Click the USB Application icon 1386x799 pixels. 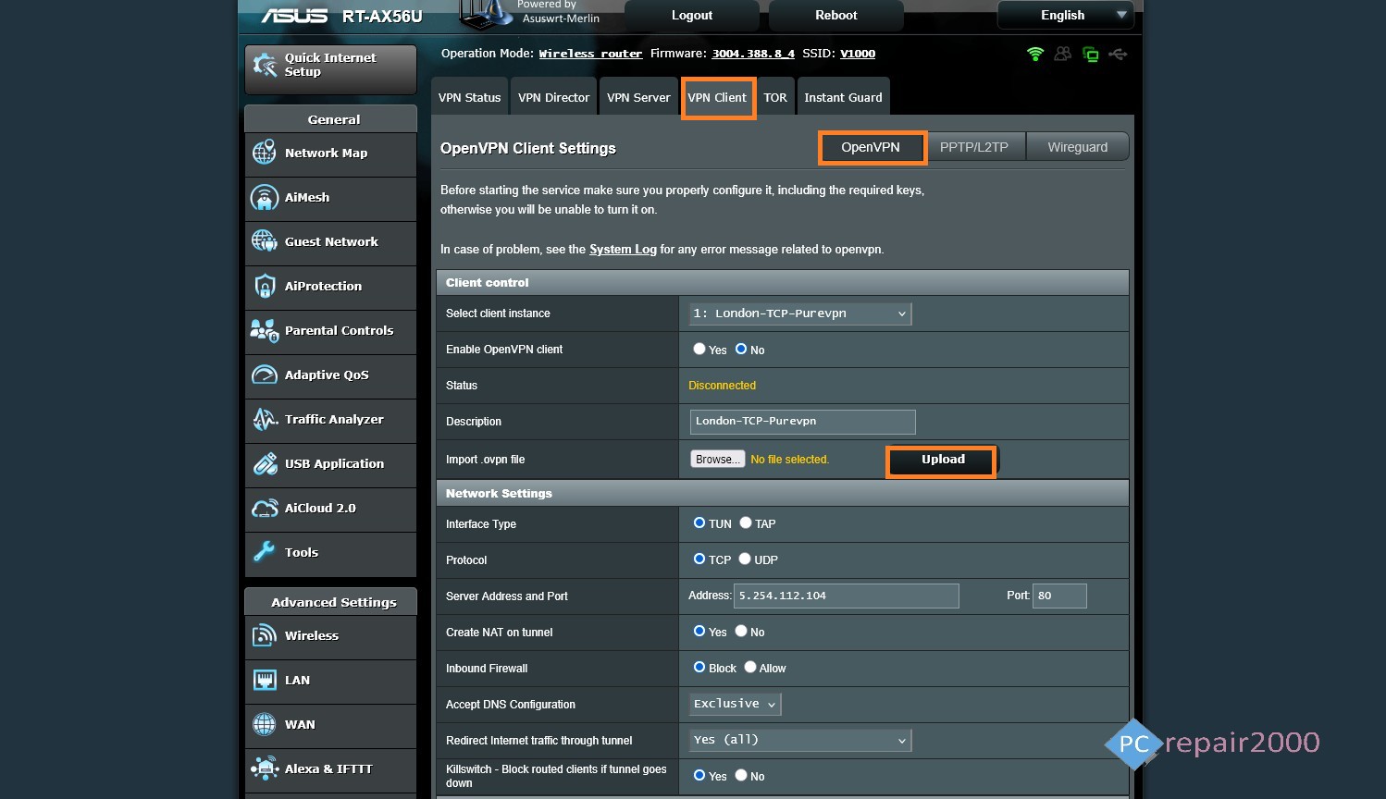(265, 463)
